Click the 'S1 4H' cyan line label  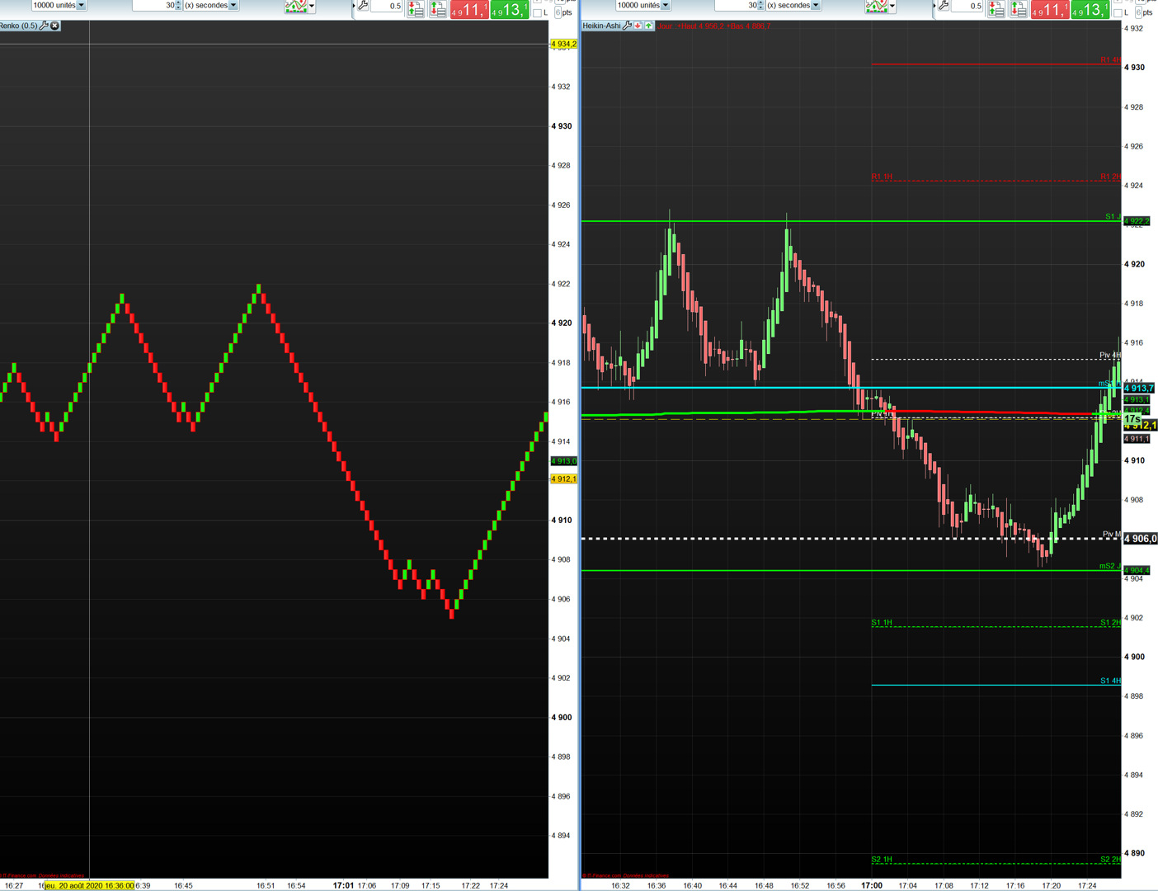(1110, 681)
